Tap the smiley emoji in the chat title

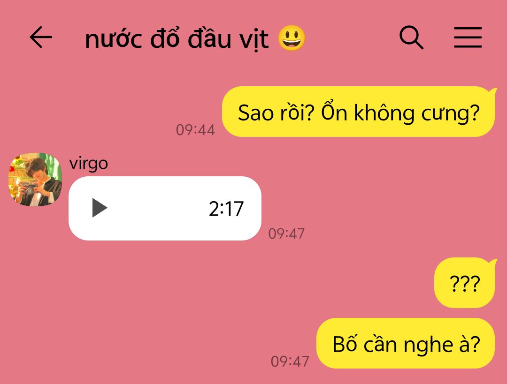[x=292, y=38]
